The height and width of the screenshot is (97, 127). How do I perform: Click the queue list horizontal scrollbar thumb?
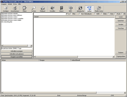click(50, 93)
